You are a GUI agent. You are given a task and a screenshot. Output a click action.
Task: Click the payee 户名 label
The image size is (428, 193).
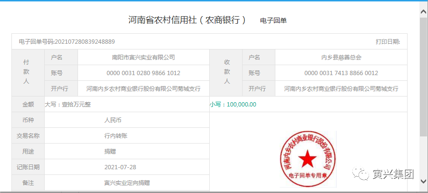click(x=254, y=58)
